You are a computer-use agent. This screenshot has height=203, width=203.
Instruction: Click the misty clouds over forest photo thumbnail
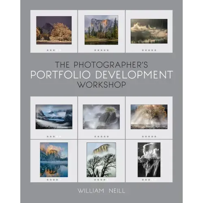149,31
